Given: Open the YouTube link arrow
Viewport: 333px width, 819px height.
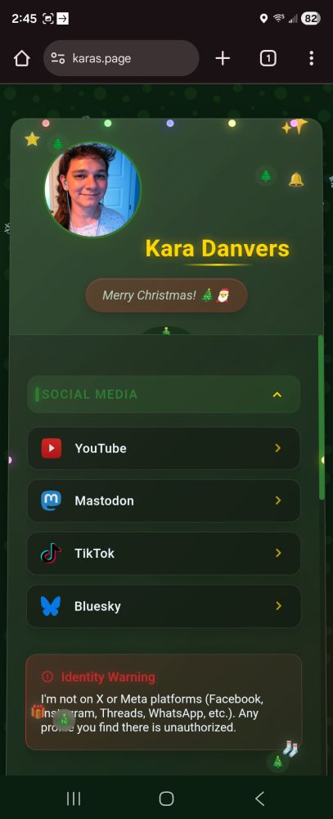Looking at the screenshot, I should pyautogui.click(x=278, y=448).
